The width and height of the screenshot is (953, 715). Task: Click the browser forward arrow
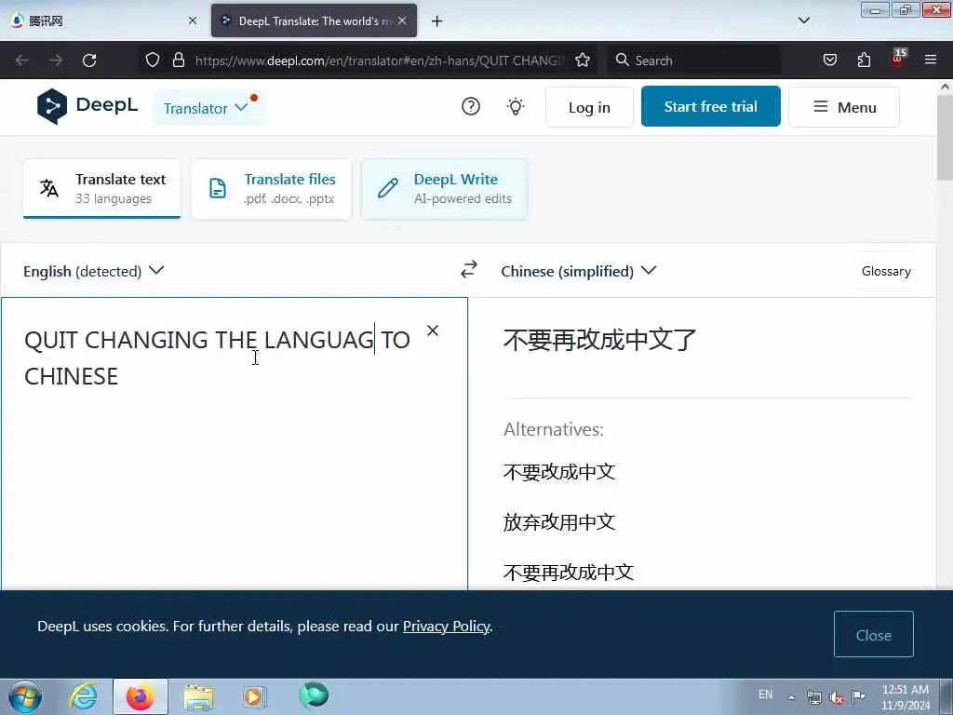click(x=56, y=61)
